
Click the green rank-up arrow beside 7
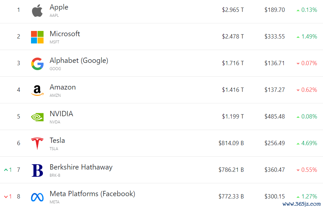6,170
